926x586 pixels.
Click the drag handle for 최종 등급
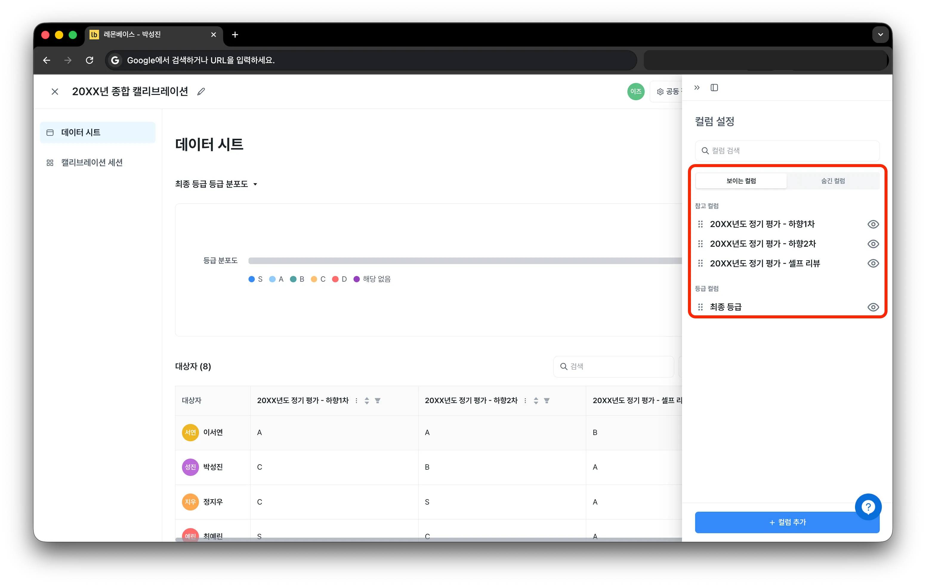(700, 307)
